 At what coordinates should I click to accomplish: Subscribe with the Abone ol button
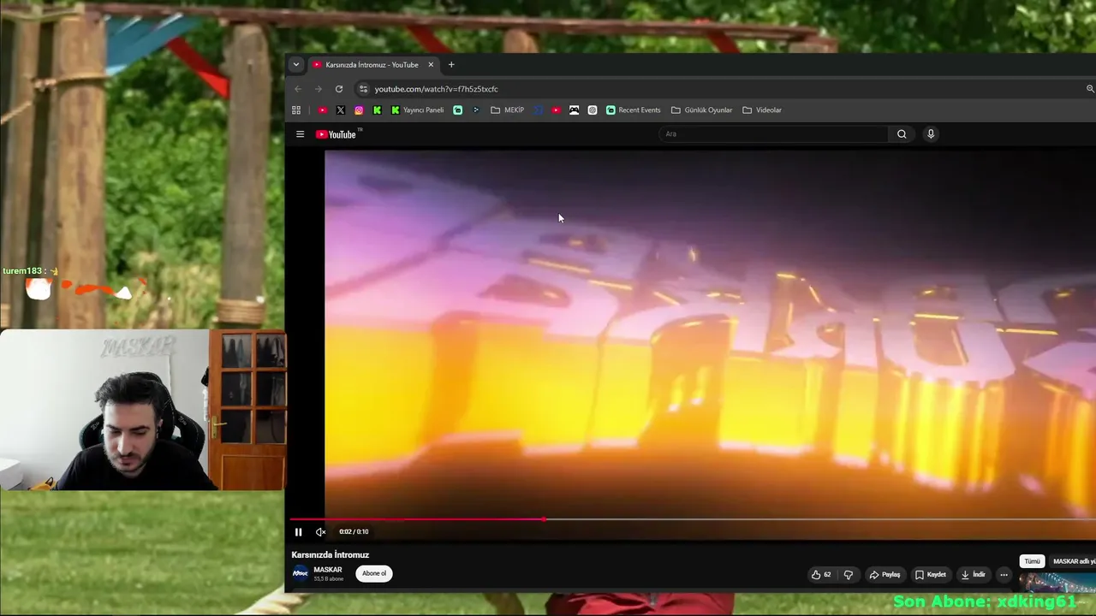coord(374,574)
